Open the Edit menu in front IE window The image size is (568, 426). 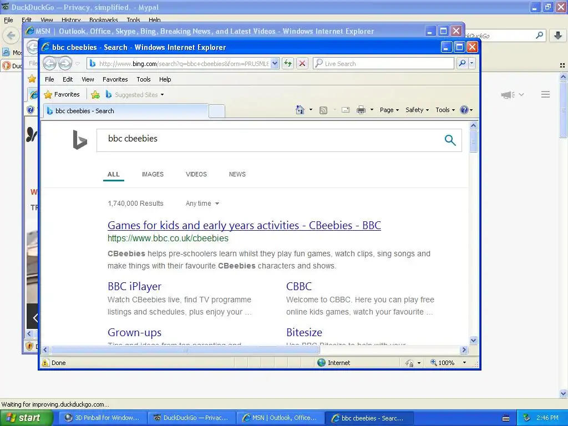67,79
